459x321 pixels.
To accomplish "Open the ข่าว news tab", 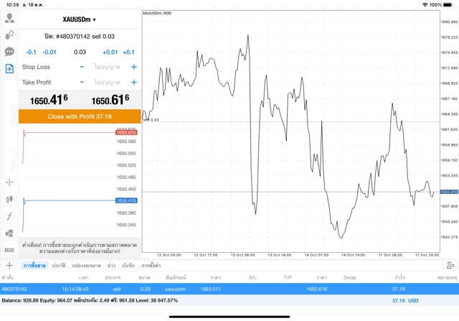I will 111,265.
